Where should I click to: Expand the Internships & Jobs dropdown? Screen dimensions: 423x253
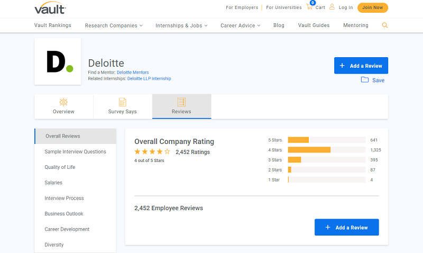181,25
